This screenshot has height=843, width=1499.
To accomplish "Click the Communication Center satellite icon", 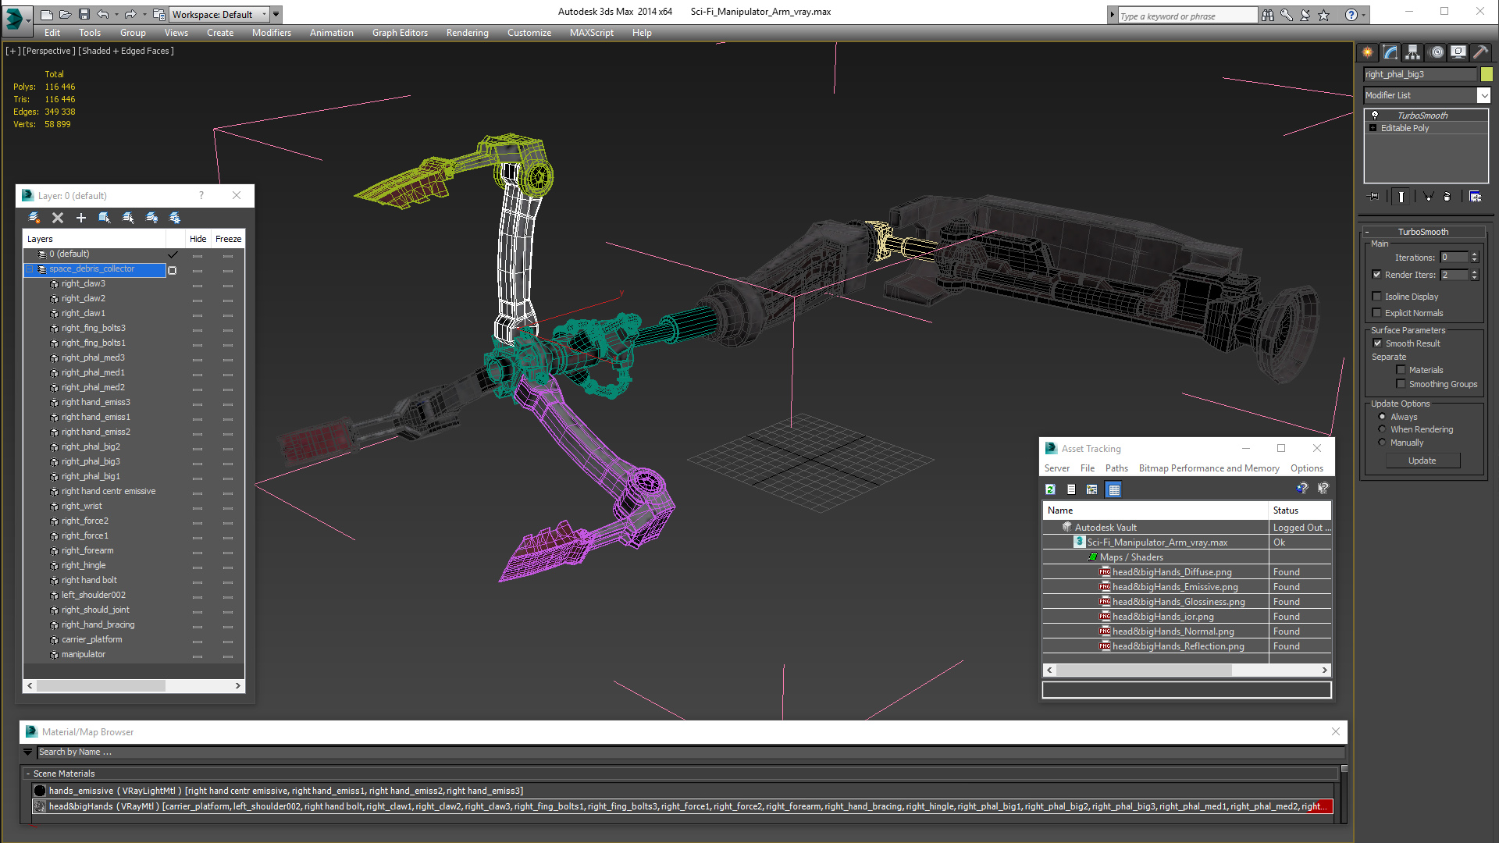I will (1305, 15).
